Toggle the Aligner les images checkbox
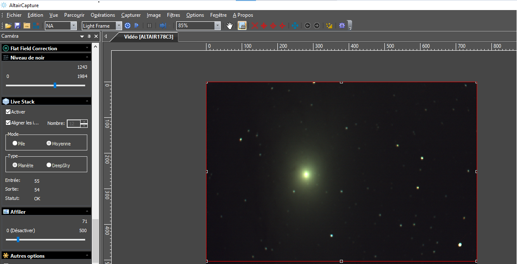517x264 pixels. pyautogui.click(x=8, y=123)
